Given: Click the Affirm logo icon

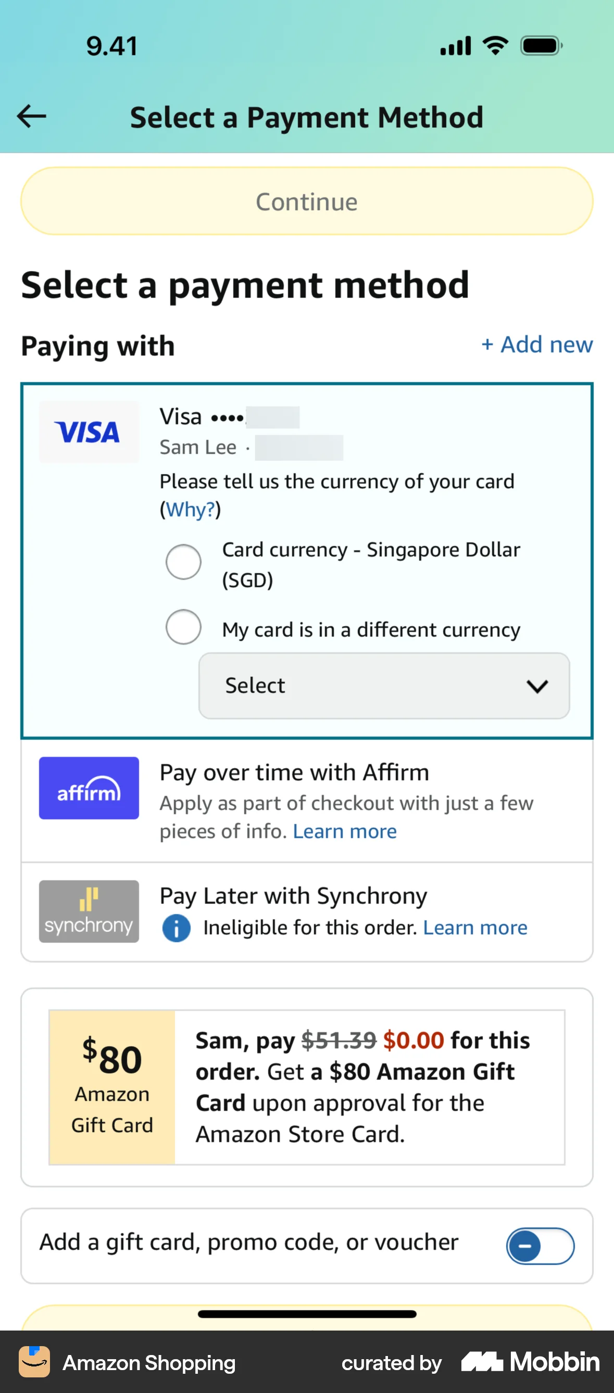Looking at the screenshot, I should 88,788.
